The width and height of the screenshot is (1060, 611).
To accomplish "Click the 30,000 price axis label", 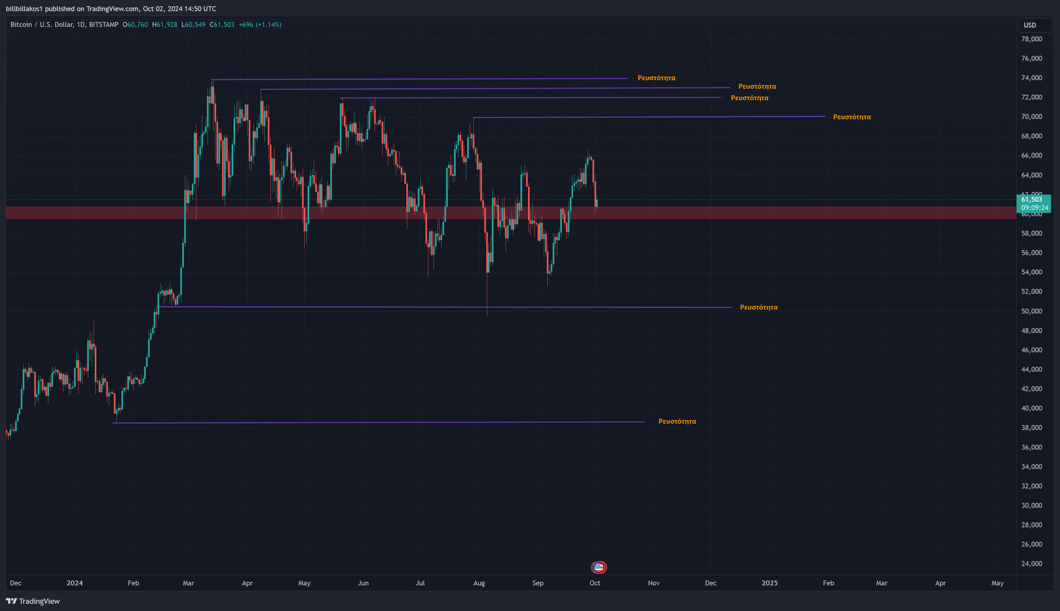I will click(1032, 506).
